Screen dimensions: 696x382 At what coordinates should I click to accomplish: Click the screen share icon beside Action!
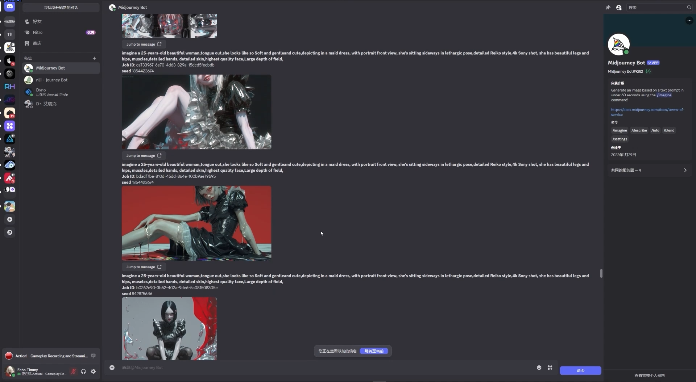[93, 356]
